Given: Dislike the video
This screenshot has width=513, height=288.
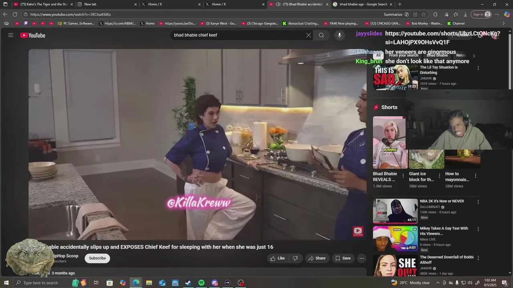Looking at the screenshot, I should 295,258.
